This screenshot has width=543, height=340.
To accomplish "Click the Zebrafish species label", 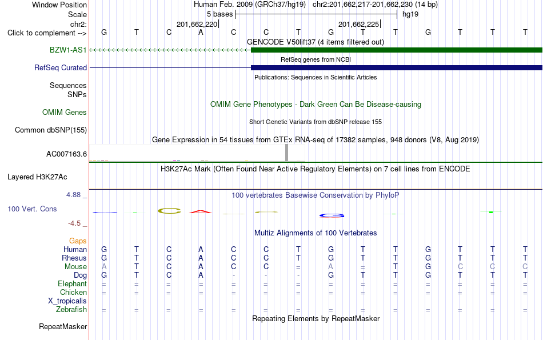I will (x=71, y=309).
